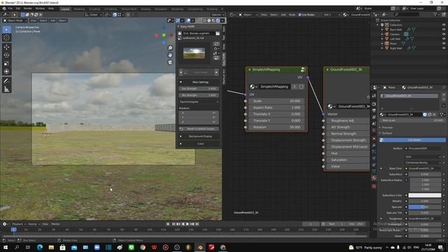Switch to the UV Editing workspace tab

point(111,9)
